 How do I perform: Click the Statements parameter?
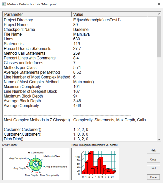[13, 44]
